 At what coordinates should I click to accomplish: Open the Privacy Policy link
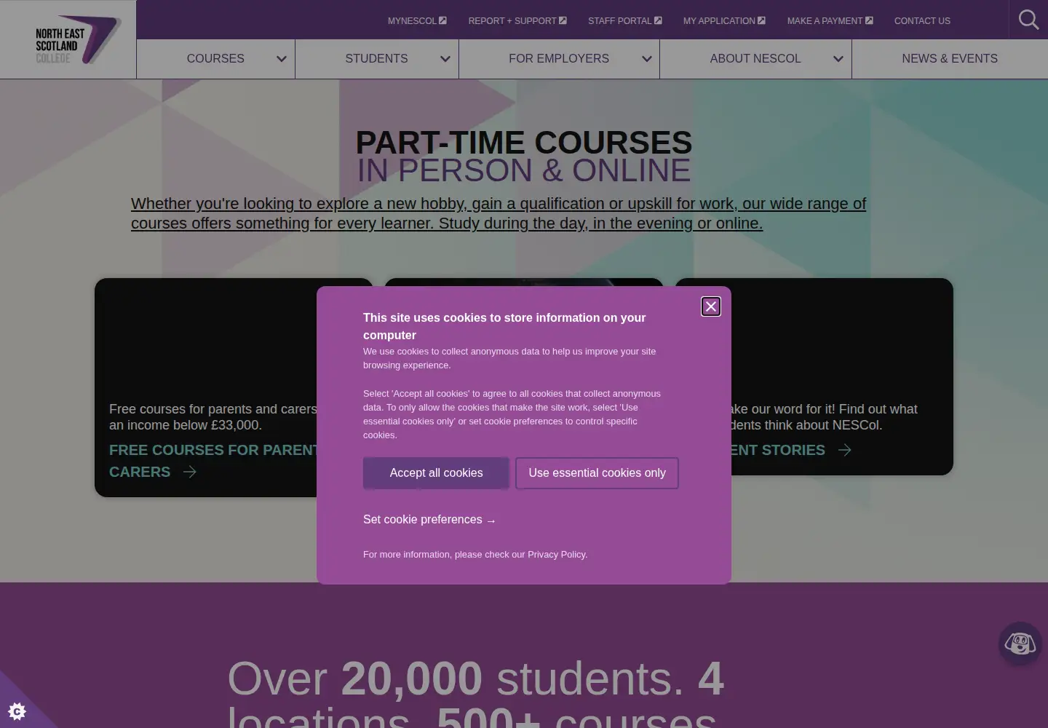pyautogui.click(x=556, y=554)
